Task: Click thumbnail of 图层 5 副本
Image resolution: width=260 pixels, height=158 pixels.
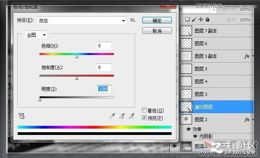Action: (x=186, y=56)
